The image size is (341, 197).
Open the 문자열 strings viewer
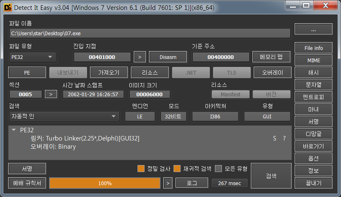(x=314, y=85)
